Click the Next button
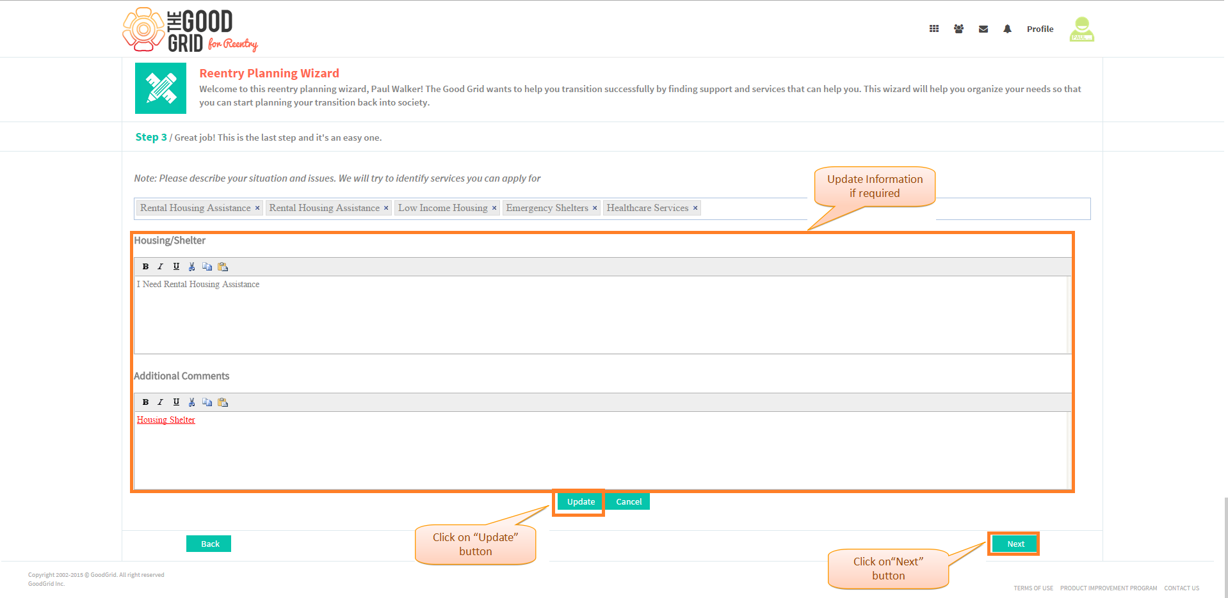Screen dimensions: 1228x598 [1015, 544]
